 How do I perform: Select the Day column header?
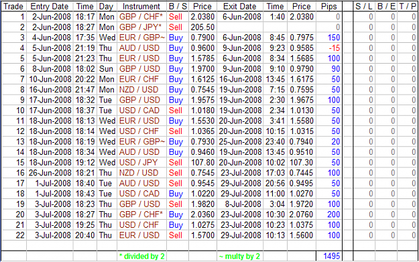[106, 6]
